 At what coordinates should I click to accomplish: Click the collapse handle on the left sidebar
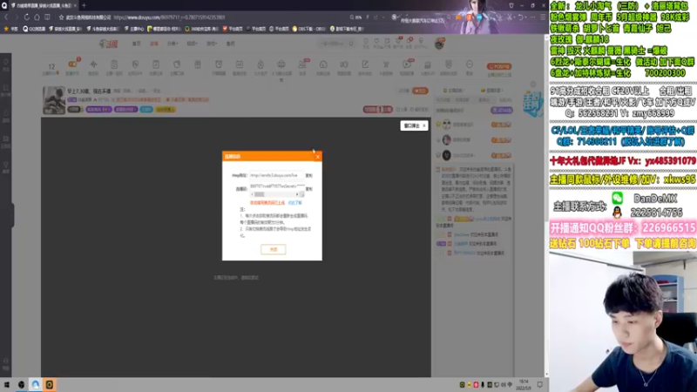(11, 215)
